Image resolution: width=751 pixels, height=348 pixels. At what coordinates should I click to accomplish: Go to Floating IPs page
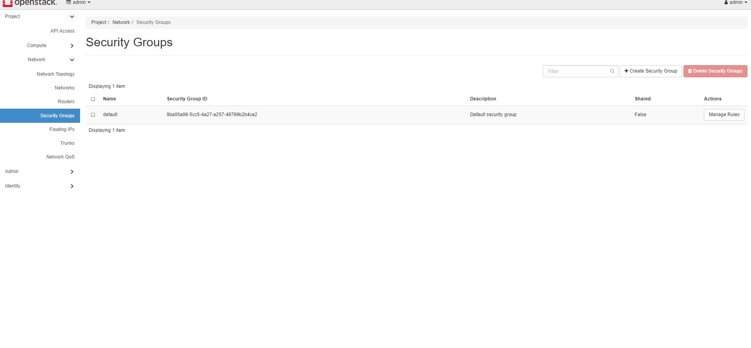point(62,129)
